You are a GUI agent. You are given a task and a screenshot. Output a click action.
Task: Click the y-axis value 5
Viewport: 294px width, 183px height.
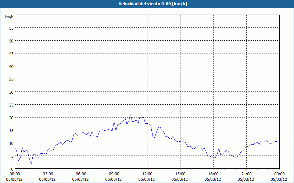[12, 156]
